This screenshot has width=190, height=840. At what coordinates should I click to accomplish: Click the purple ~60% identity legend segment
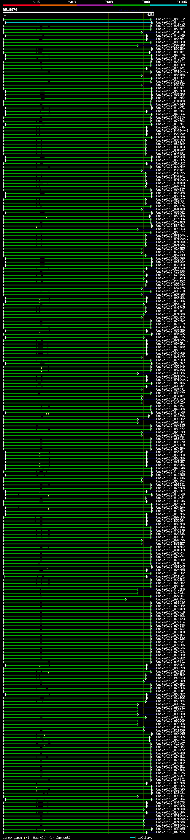point(95,5)
